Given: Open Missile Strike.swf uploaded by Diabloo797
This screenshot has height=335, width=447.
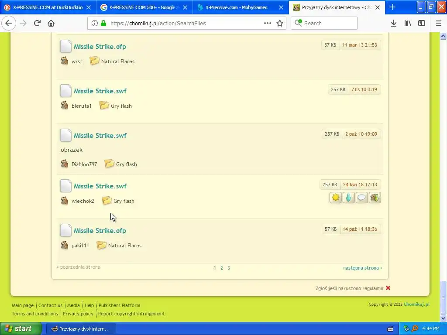Looking at the screenshot, I should [x=100, y=135].
